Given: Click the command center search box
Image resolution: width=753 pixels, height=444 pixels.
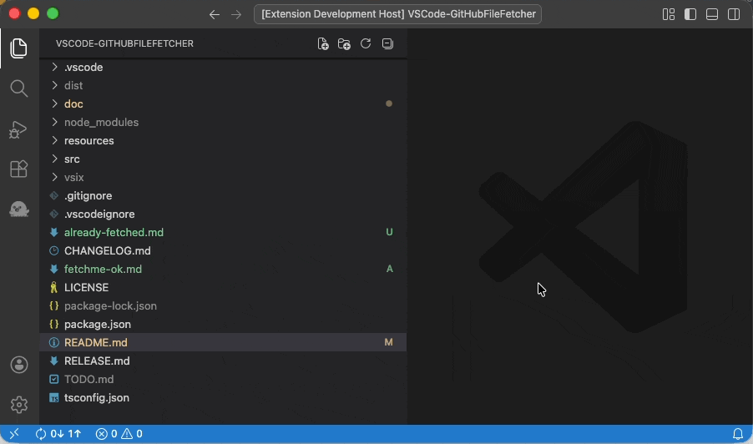Looking at the screenshot, I should pyautogui.click(x=399, y=14).
